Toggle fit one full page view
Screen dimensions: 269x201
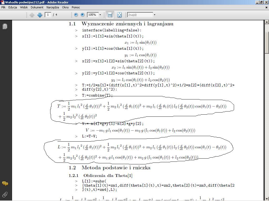click(x=119, y=15)
